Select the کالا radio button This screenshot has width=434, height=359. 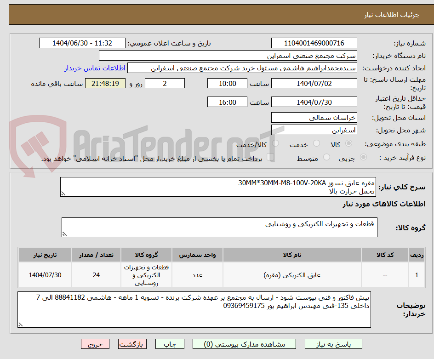coord(348,142)
